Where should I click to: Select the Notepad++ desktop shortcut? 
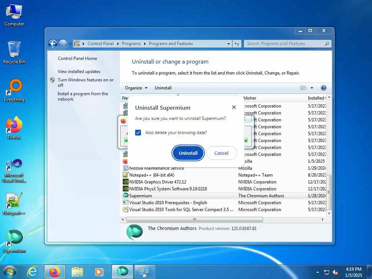click(14, 204)
